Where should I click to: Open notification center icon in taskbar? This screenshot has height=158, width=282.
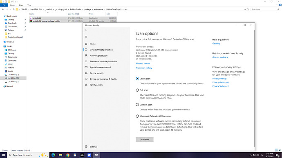[278, 155]
